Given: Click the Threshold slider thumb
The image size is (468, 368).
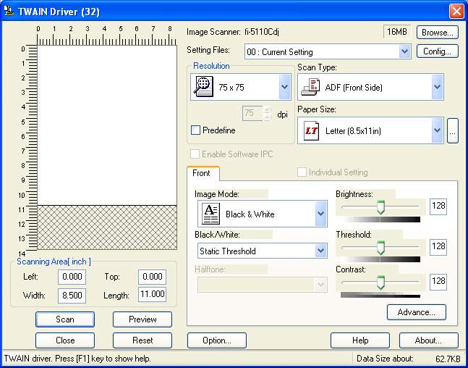Looking at the screenshot, I should (380, 248).
